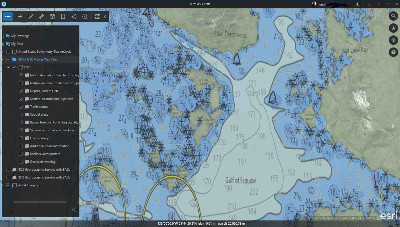Collapse the ENC layer tree arrow

tap(8, 67)
